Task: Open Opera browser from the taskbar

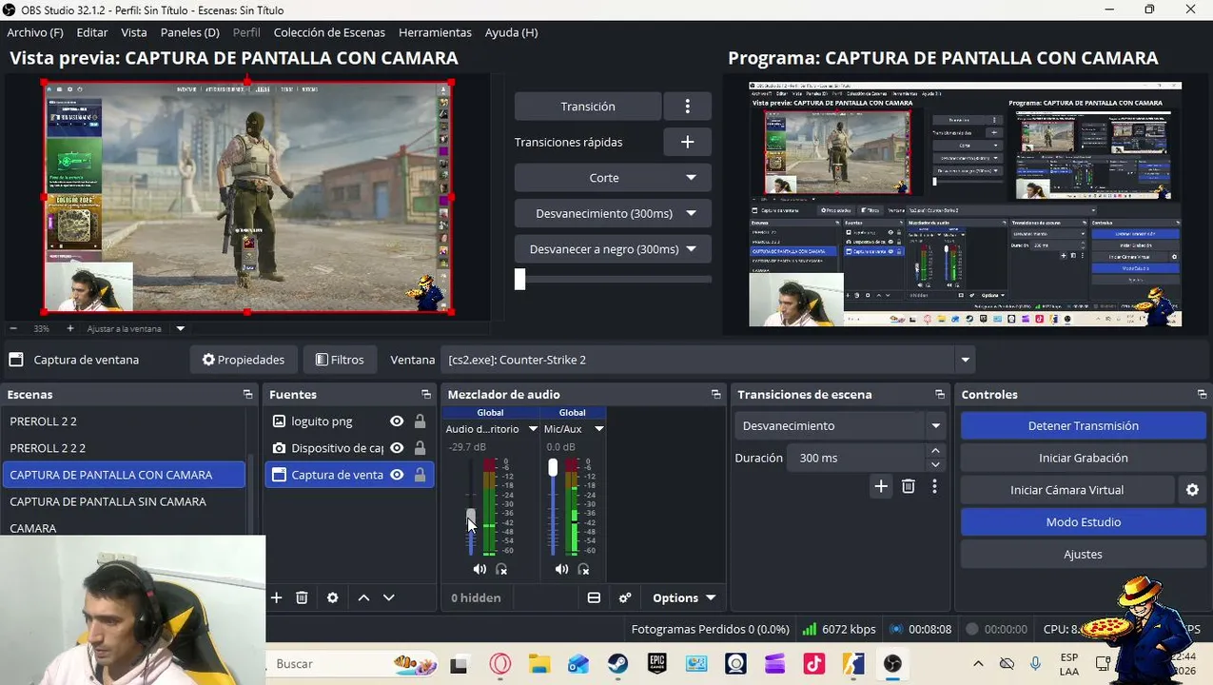Action: [x=500, y=664]
